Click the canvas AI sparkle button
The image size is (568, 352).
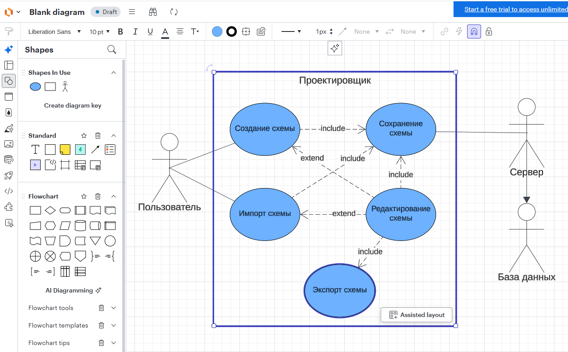click(x=335, y=48)
